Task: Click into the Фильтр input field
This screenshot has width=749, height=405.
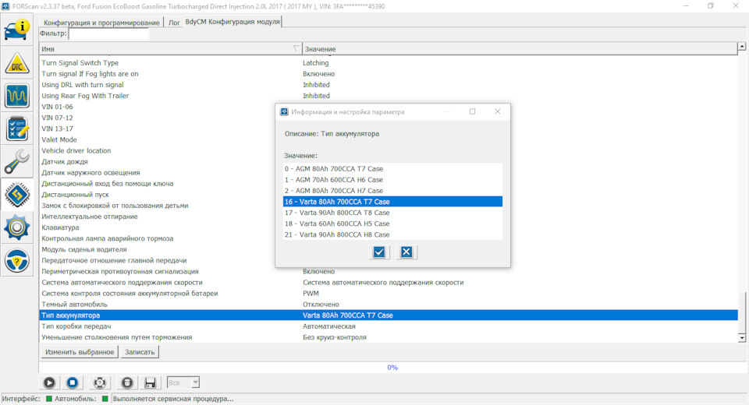Action: [108, 33]
